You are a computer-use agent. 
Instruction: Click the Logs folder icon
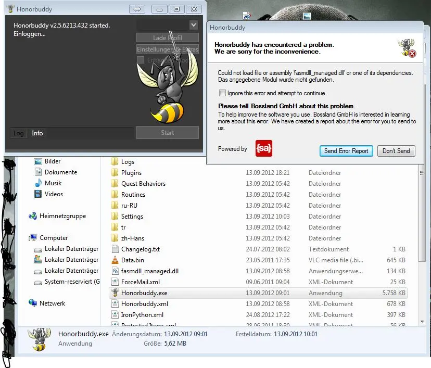[x=115, y=161]
